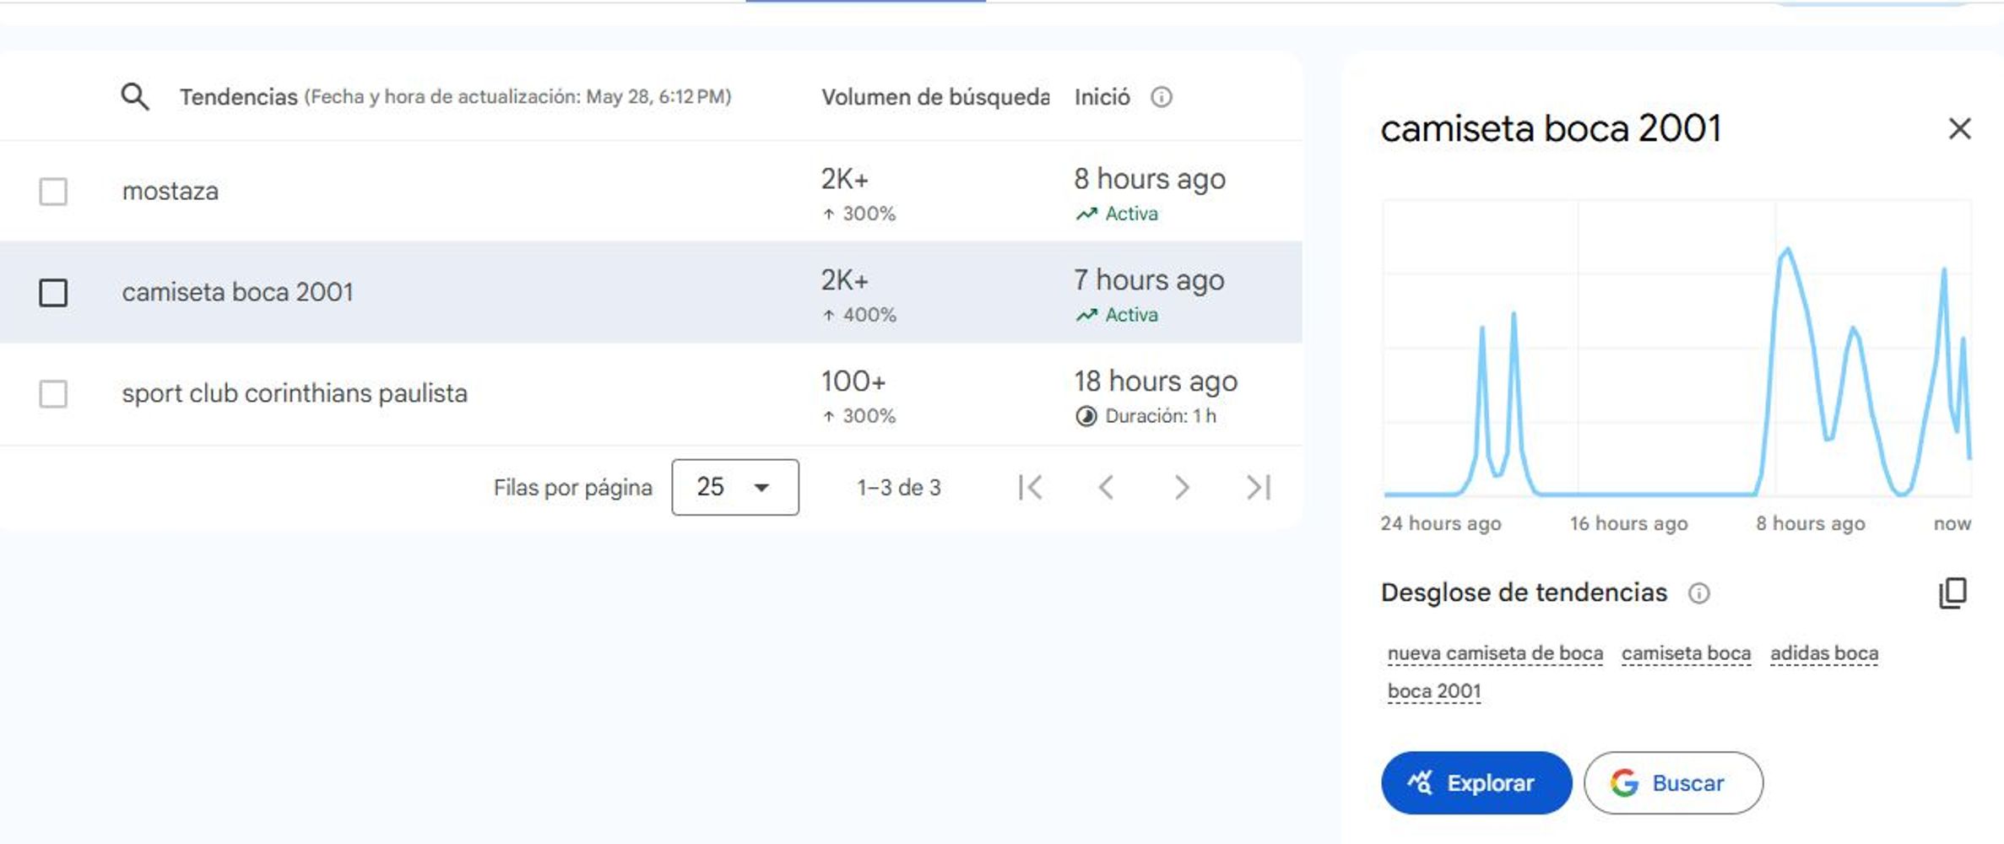Open the 'boca 2001' related query
The image size is (2004, 844).
(x=1434, y=691)
